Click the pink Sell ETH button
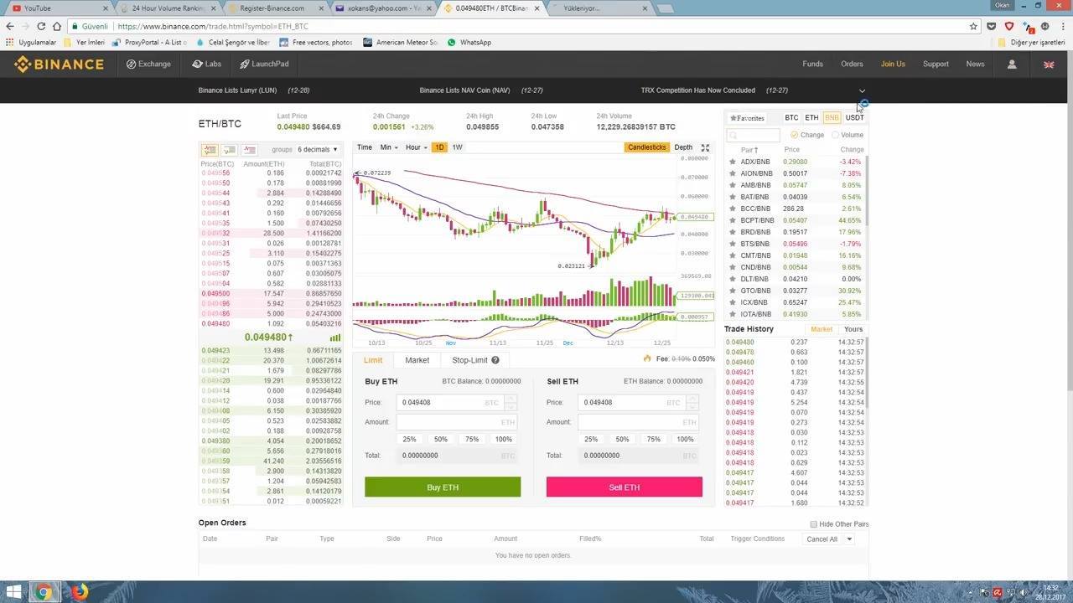The width and height of the screenshot is (1073, 603). pyautogui.click(x=625, y=487)
